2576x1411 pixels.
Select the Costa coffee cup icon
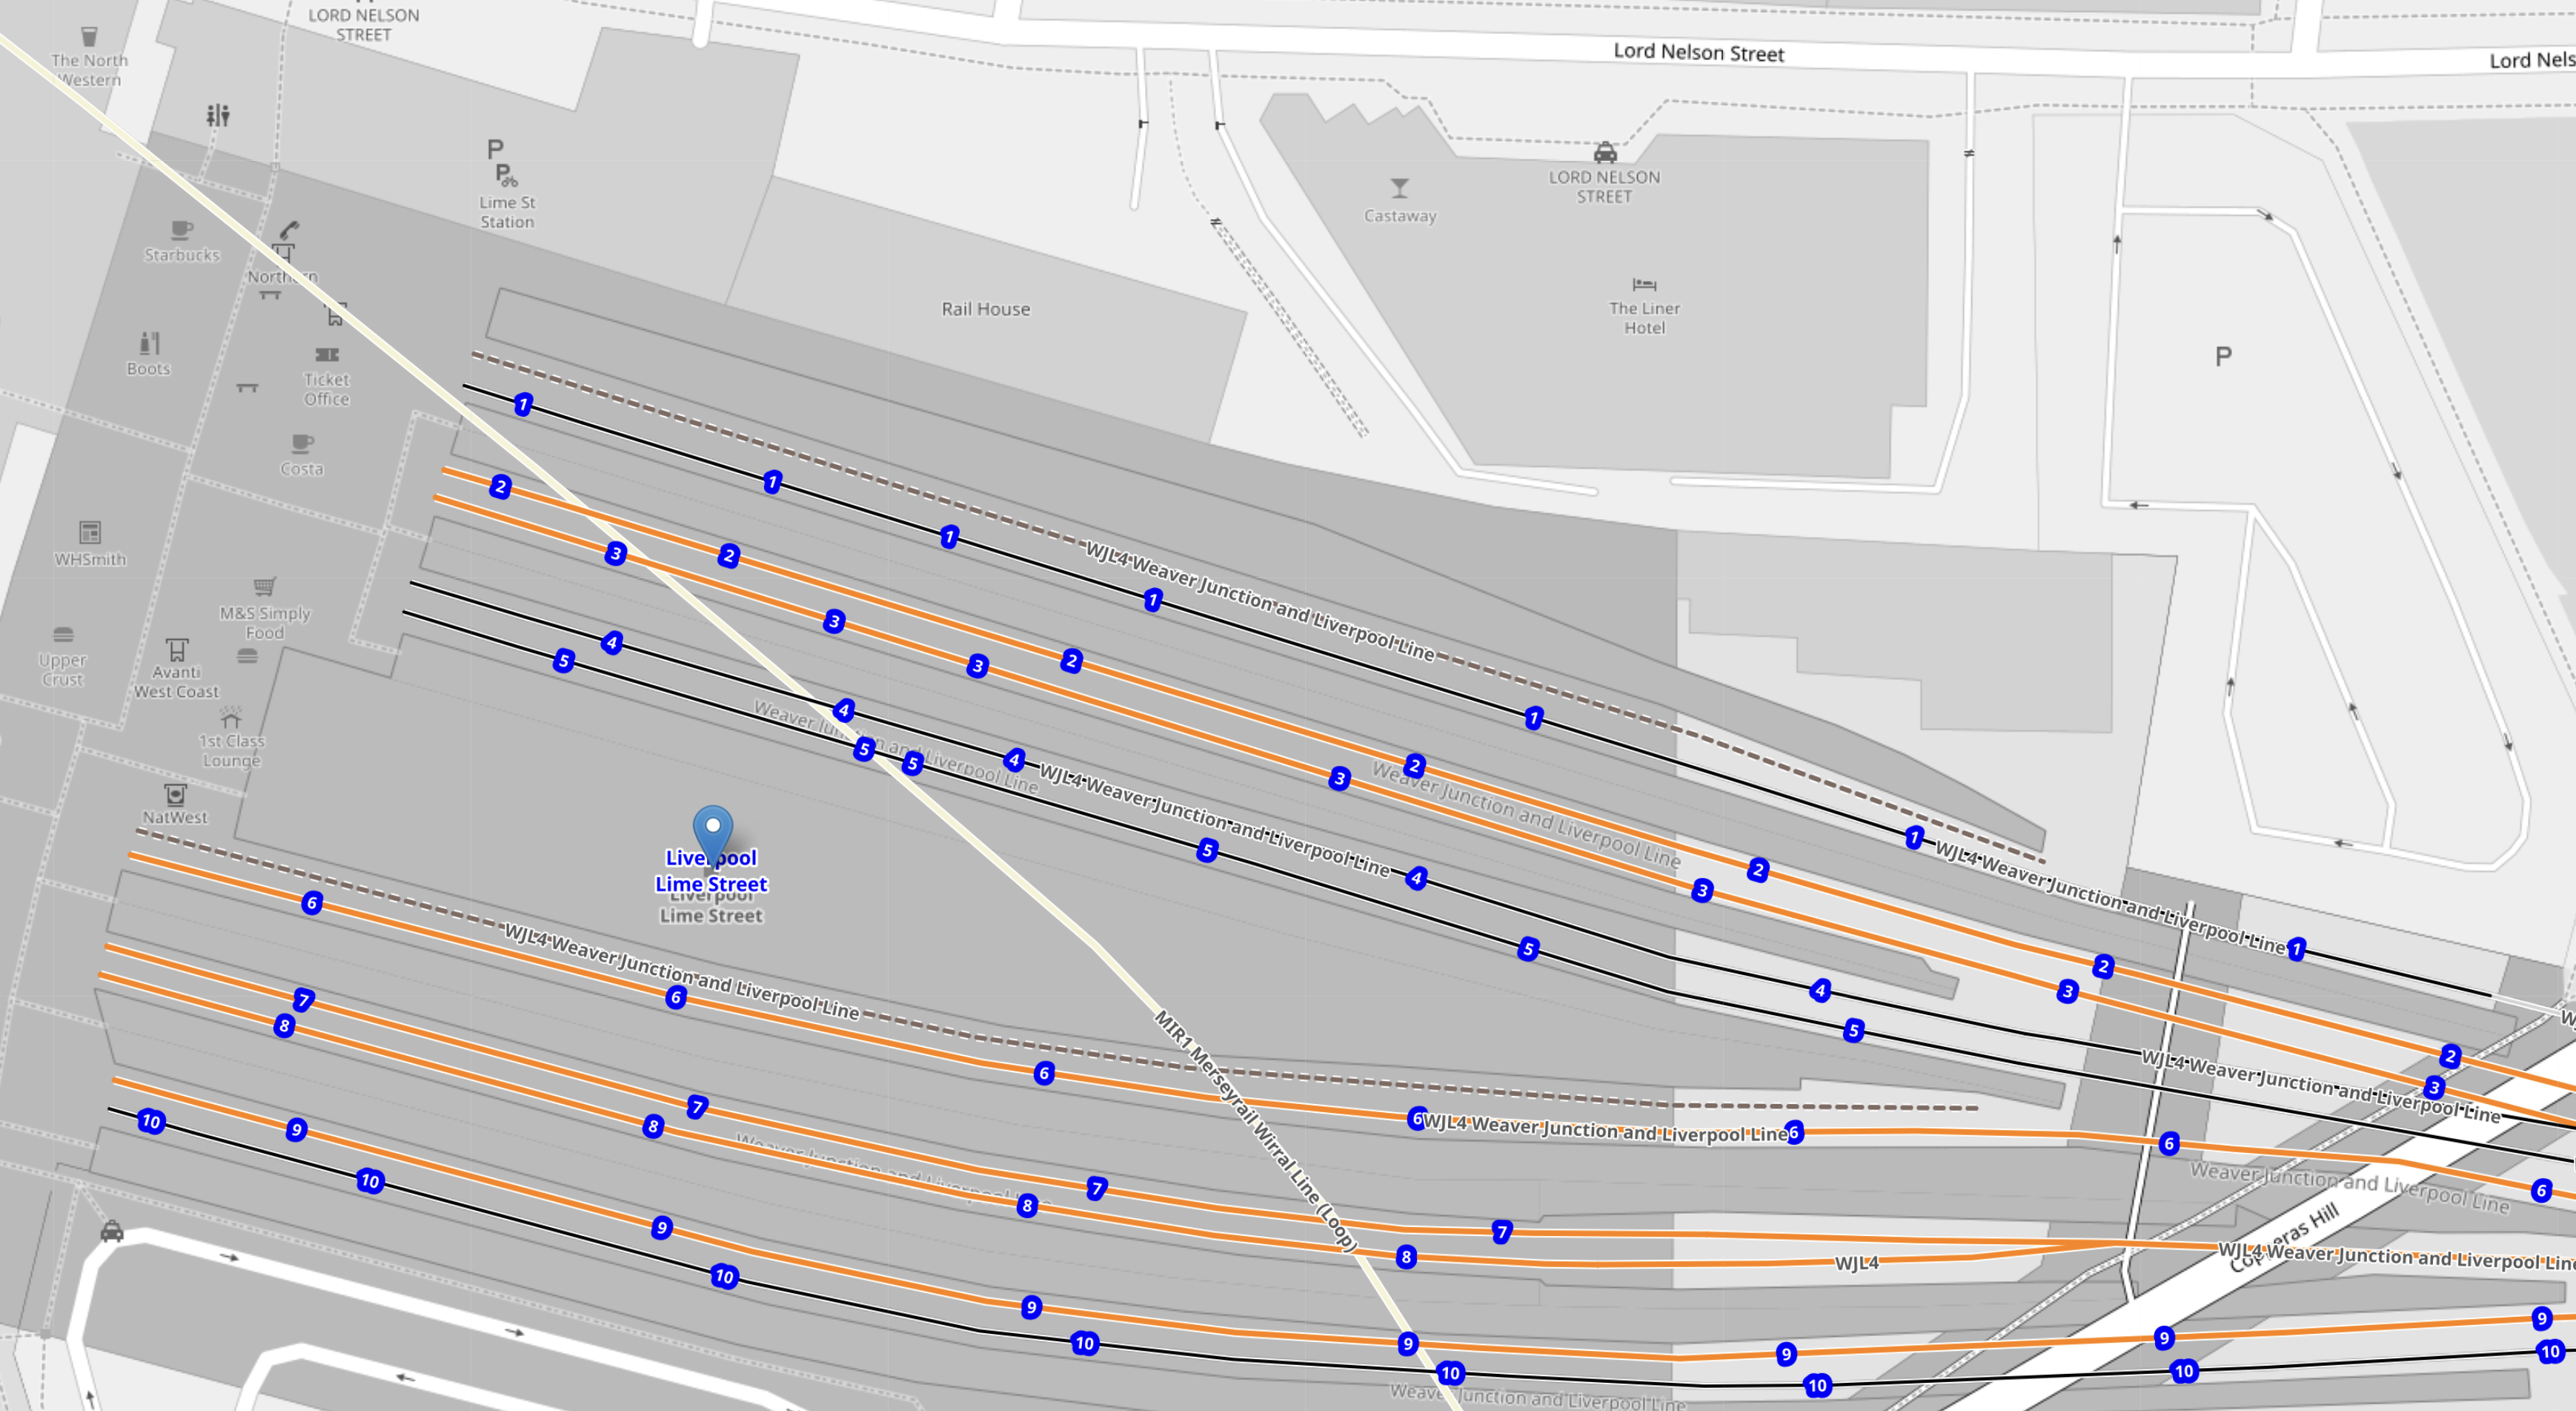click(x=302, y=443)
